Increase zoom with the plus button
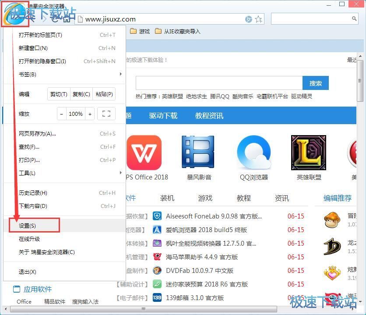Screen dimensions: 366x315 (90, 114)
